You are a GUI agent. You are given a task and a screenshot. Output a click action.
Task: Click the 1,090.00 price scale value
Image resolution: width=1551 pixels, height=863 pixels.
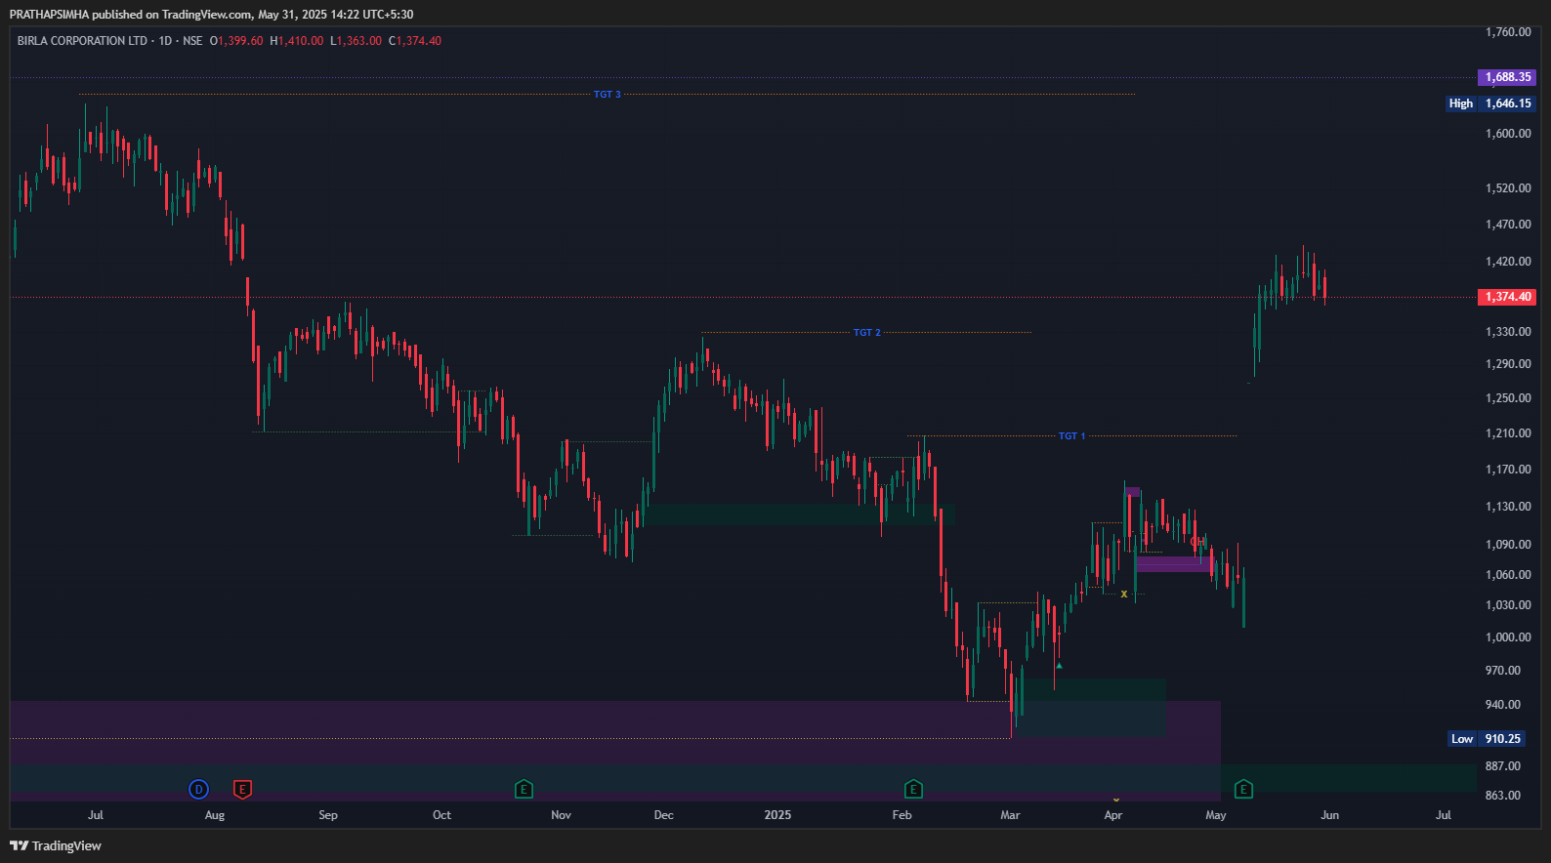tap(1508, 545)
